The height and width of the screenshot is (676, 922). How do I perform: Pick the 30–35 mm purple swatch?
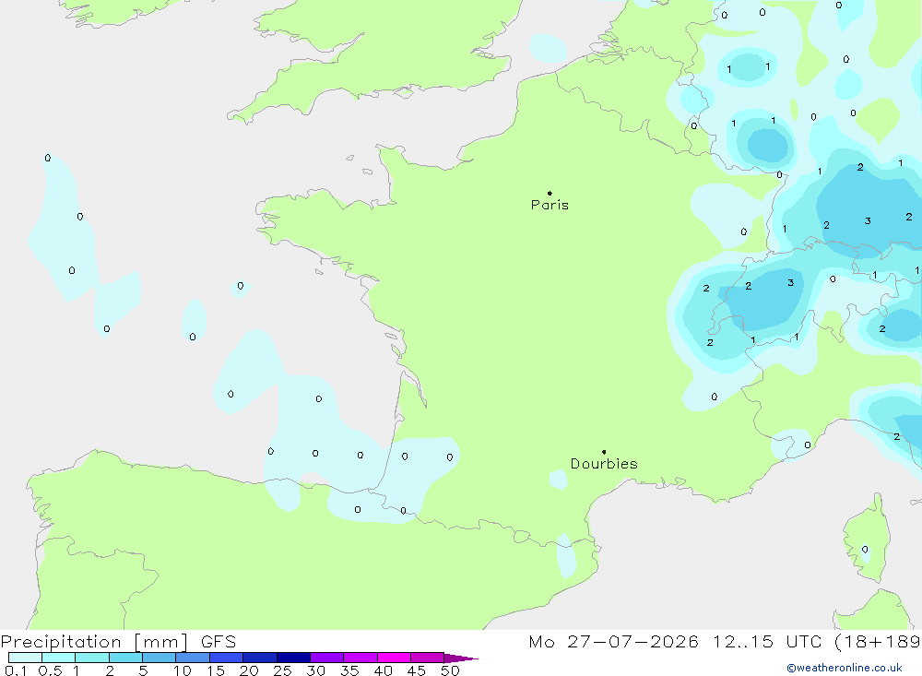click(x=327, y=658)
